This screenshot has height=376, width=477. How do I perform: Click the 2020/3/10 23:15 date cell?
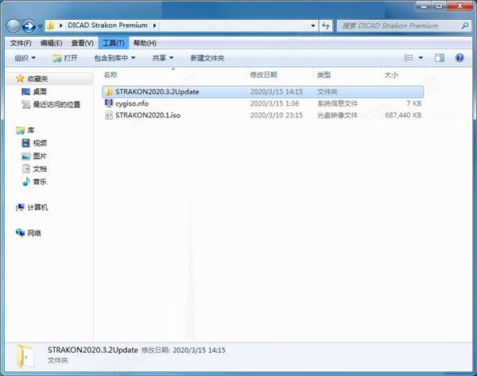click(x=276, y=115)
